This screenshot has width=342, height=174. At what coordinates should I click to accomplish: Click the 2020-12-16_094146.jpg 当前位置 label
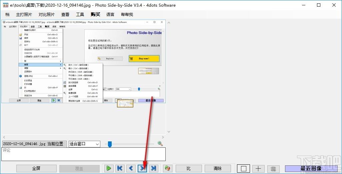tap(34, 144)
